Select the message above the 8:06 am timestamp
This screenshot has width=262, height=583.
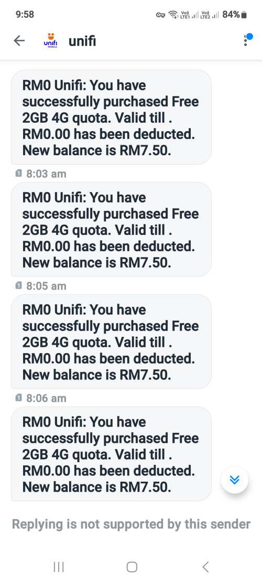(x=111, y=342)
